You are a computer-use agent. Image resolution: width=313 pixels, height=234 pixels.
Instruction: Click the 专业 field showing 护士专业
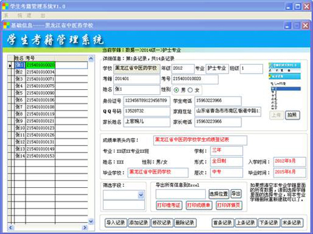tap(217, 69)
